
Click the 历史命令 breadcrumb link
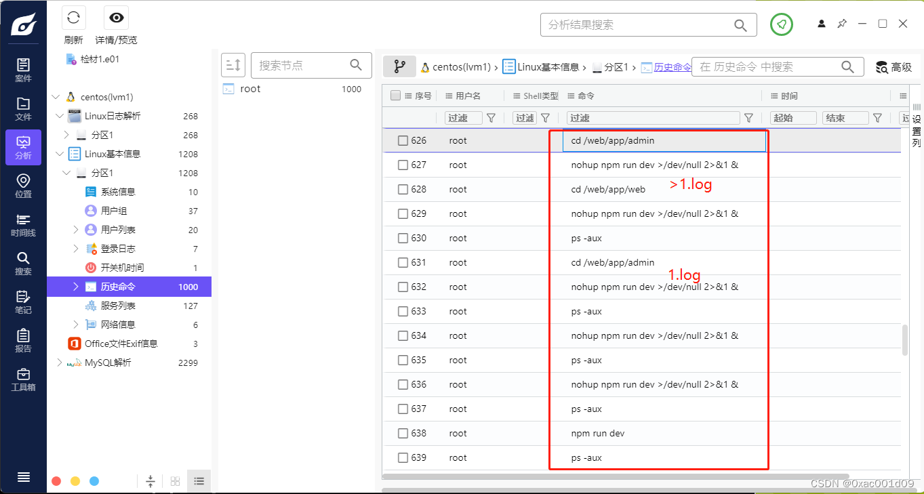tap(672, 67)
